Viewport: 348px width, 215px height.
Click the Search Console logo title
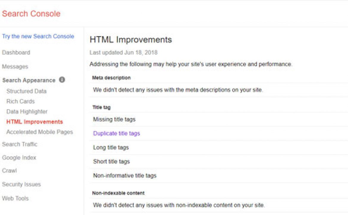(x=31, y=14)
